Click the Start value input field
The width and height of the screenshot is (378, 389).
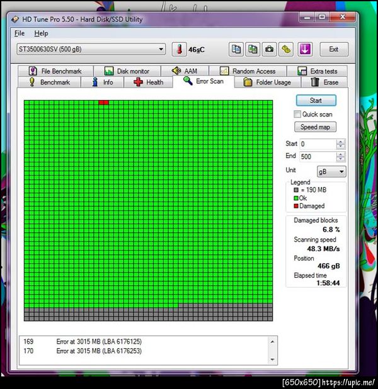(318, 144)
